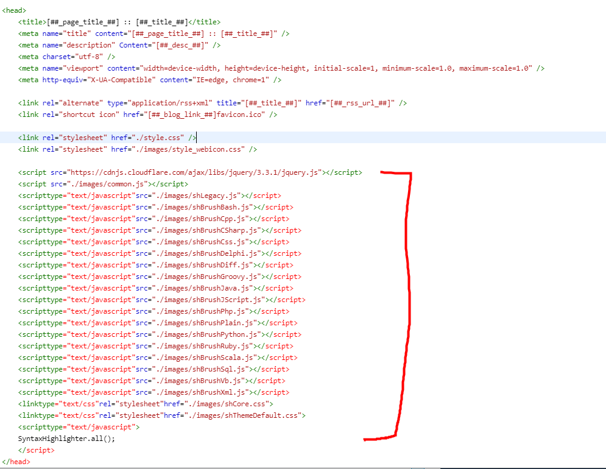Click the meta name="description" line
This screenshot has height=469, width=606.
(x=119, y=45)
